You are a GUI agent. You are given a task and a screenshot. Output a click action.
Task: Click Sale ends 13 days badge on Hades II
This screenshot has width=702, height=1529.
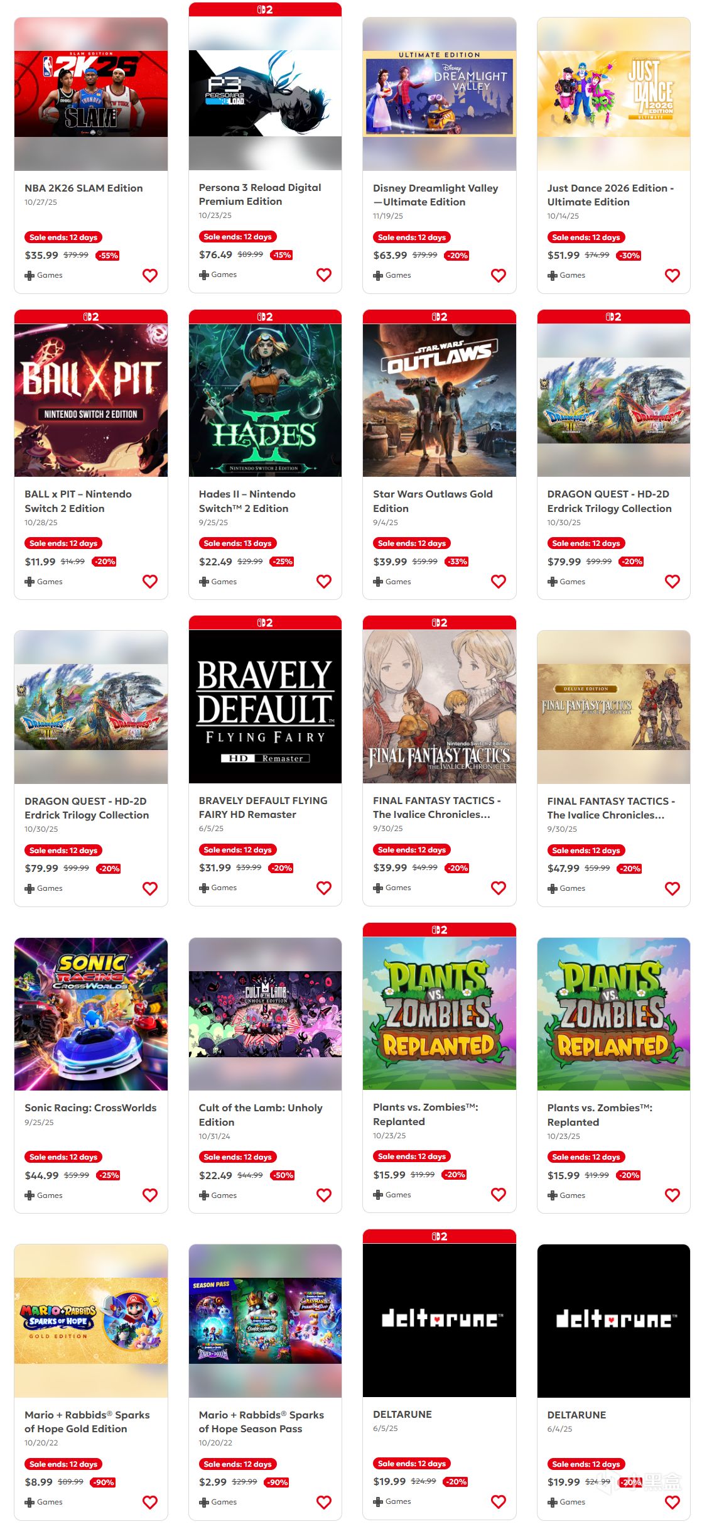237,543
